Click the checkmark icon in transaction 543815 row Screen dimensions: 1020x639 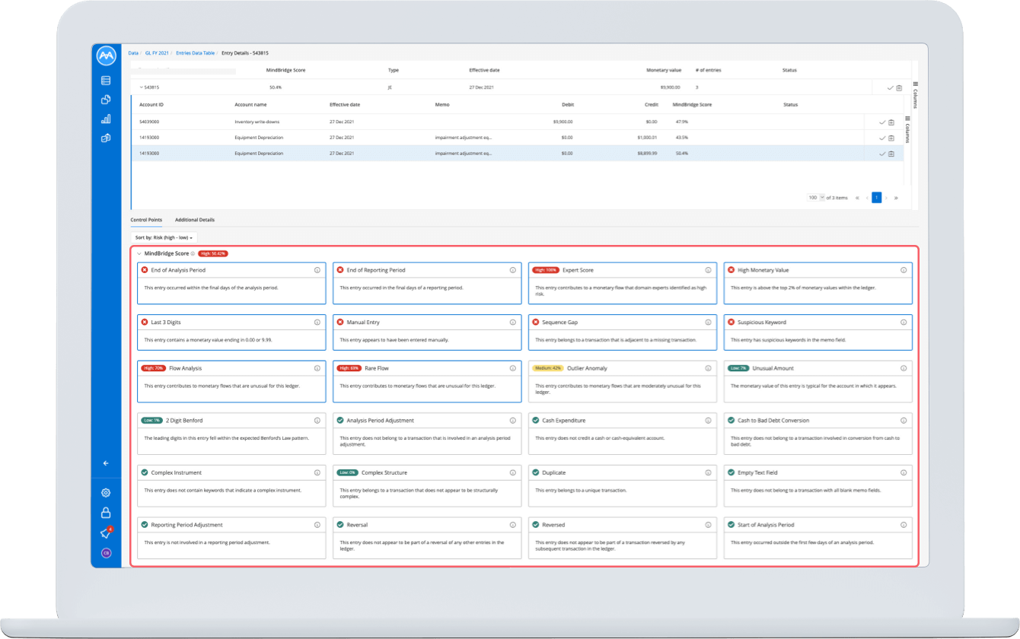point(890,87)
